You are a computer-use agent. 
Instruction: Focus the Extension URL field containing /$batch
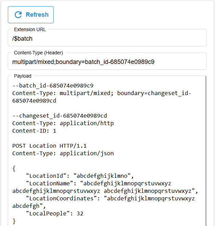coord(107,39)
